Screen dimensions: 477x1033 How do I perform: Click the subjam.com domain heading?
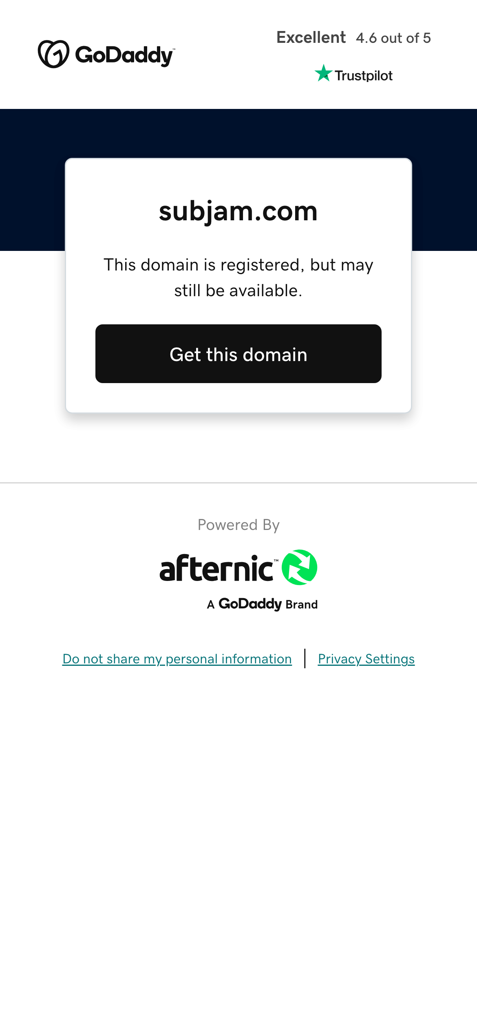[238, 211]
